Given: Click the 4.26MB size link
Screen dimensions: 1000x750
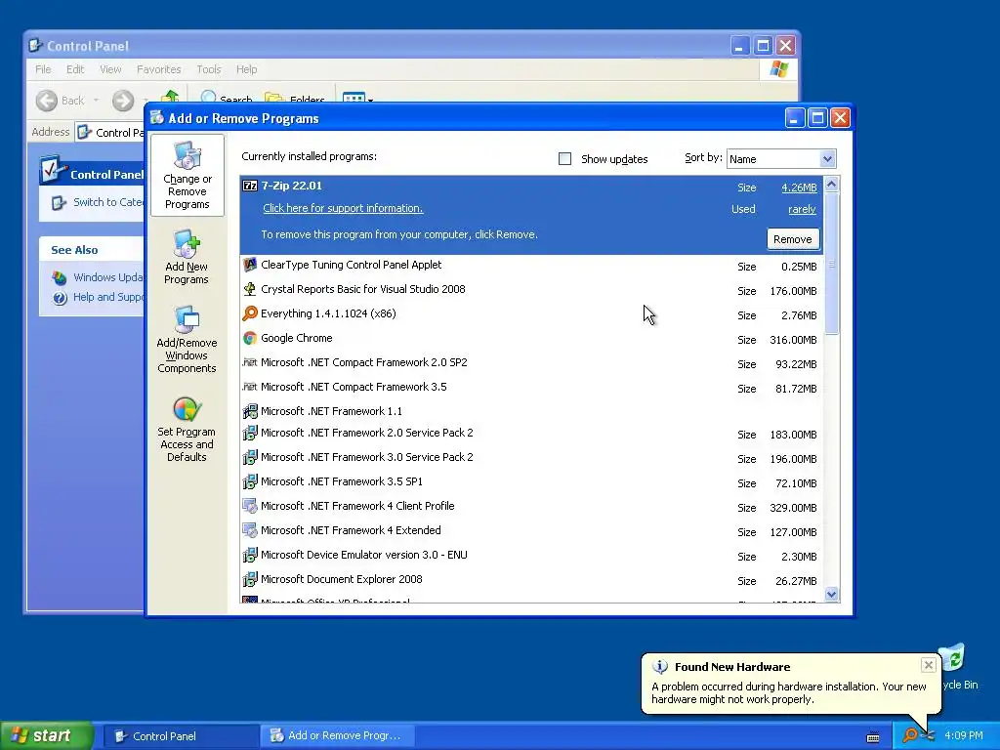Looking at the screenshot, I should (x=799, y=187).
